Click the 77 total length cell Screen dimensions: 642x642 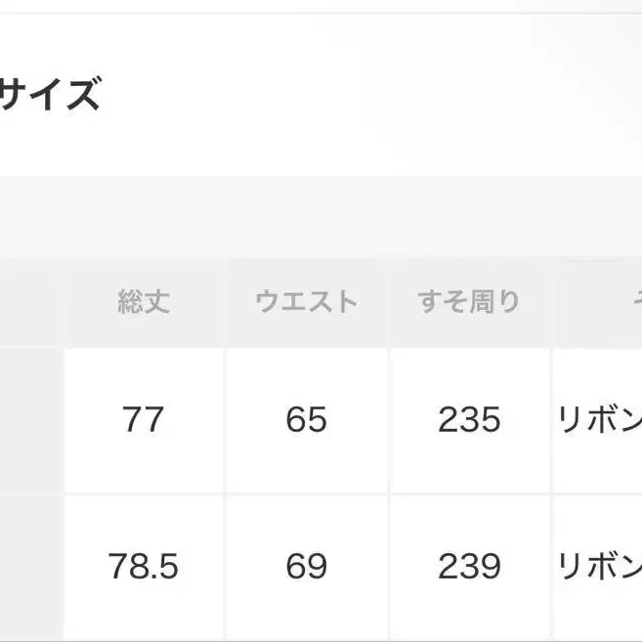coord(144,420)
